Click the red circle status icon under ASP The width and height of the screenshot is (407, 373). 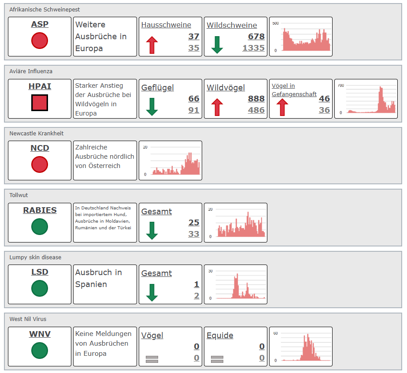click(40, 41)
